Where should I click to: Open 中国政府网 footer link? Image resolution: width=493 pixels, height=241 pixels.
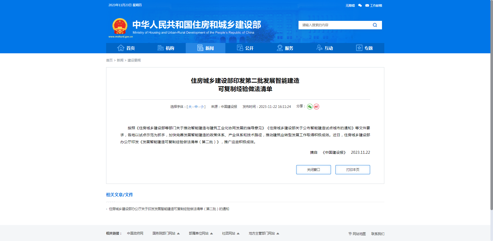[135, 233]
